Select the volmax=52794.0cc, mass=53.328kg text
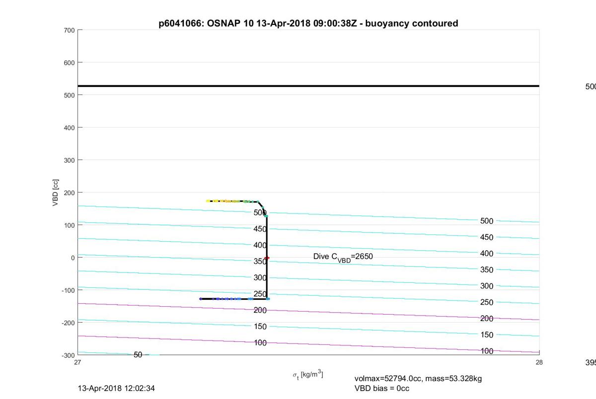This screenshot has width=596, height=399. tap(418, 379)
